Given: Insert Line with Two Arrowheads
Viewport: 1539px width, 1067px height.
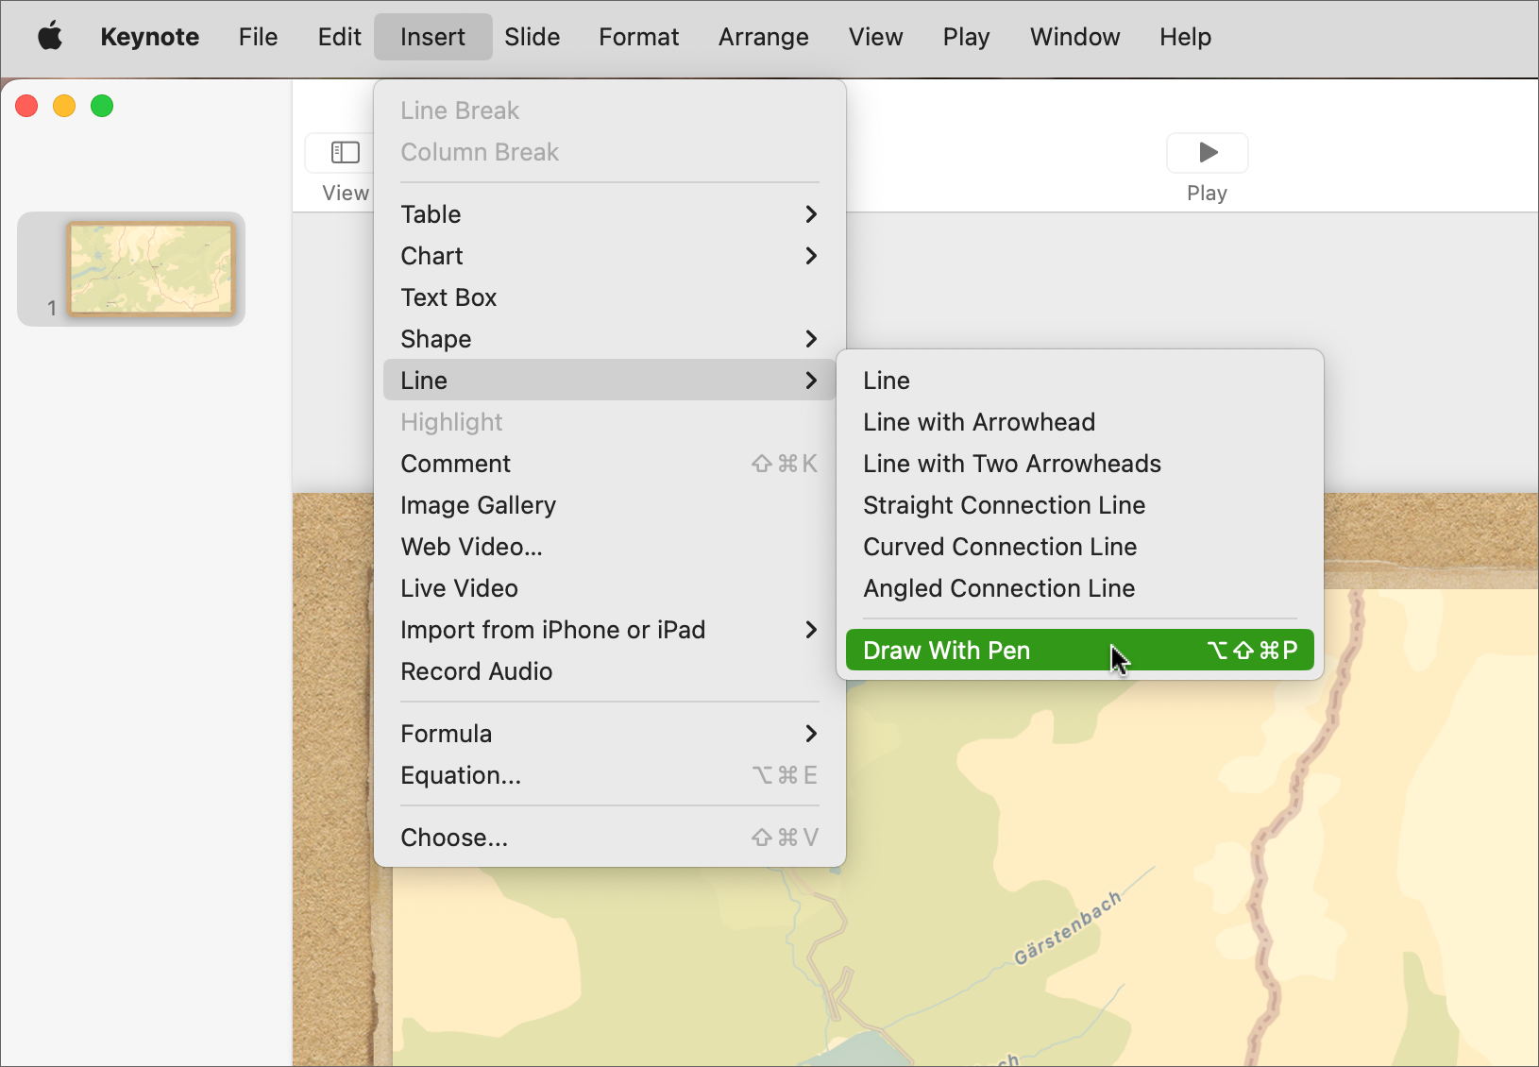Looking at the screenshot, I should coord(1080,464).
